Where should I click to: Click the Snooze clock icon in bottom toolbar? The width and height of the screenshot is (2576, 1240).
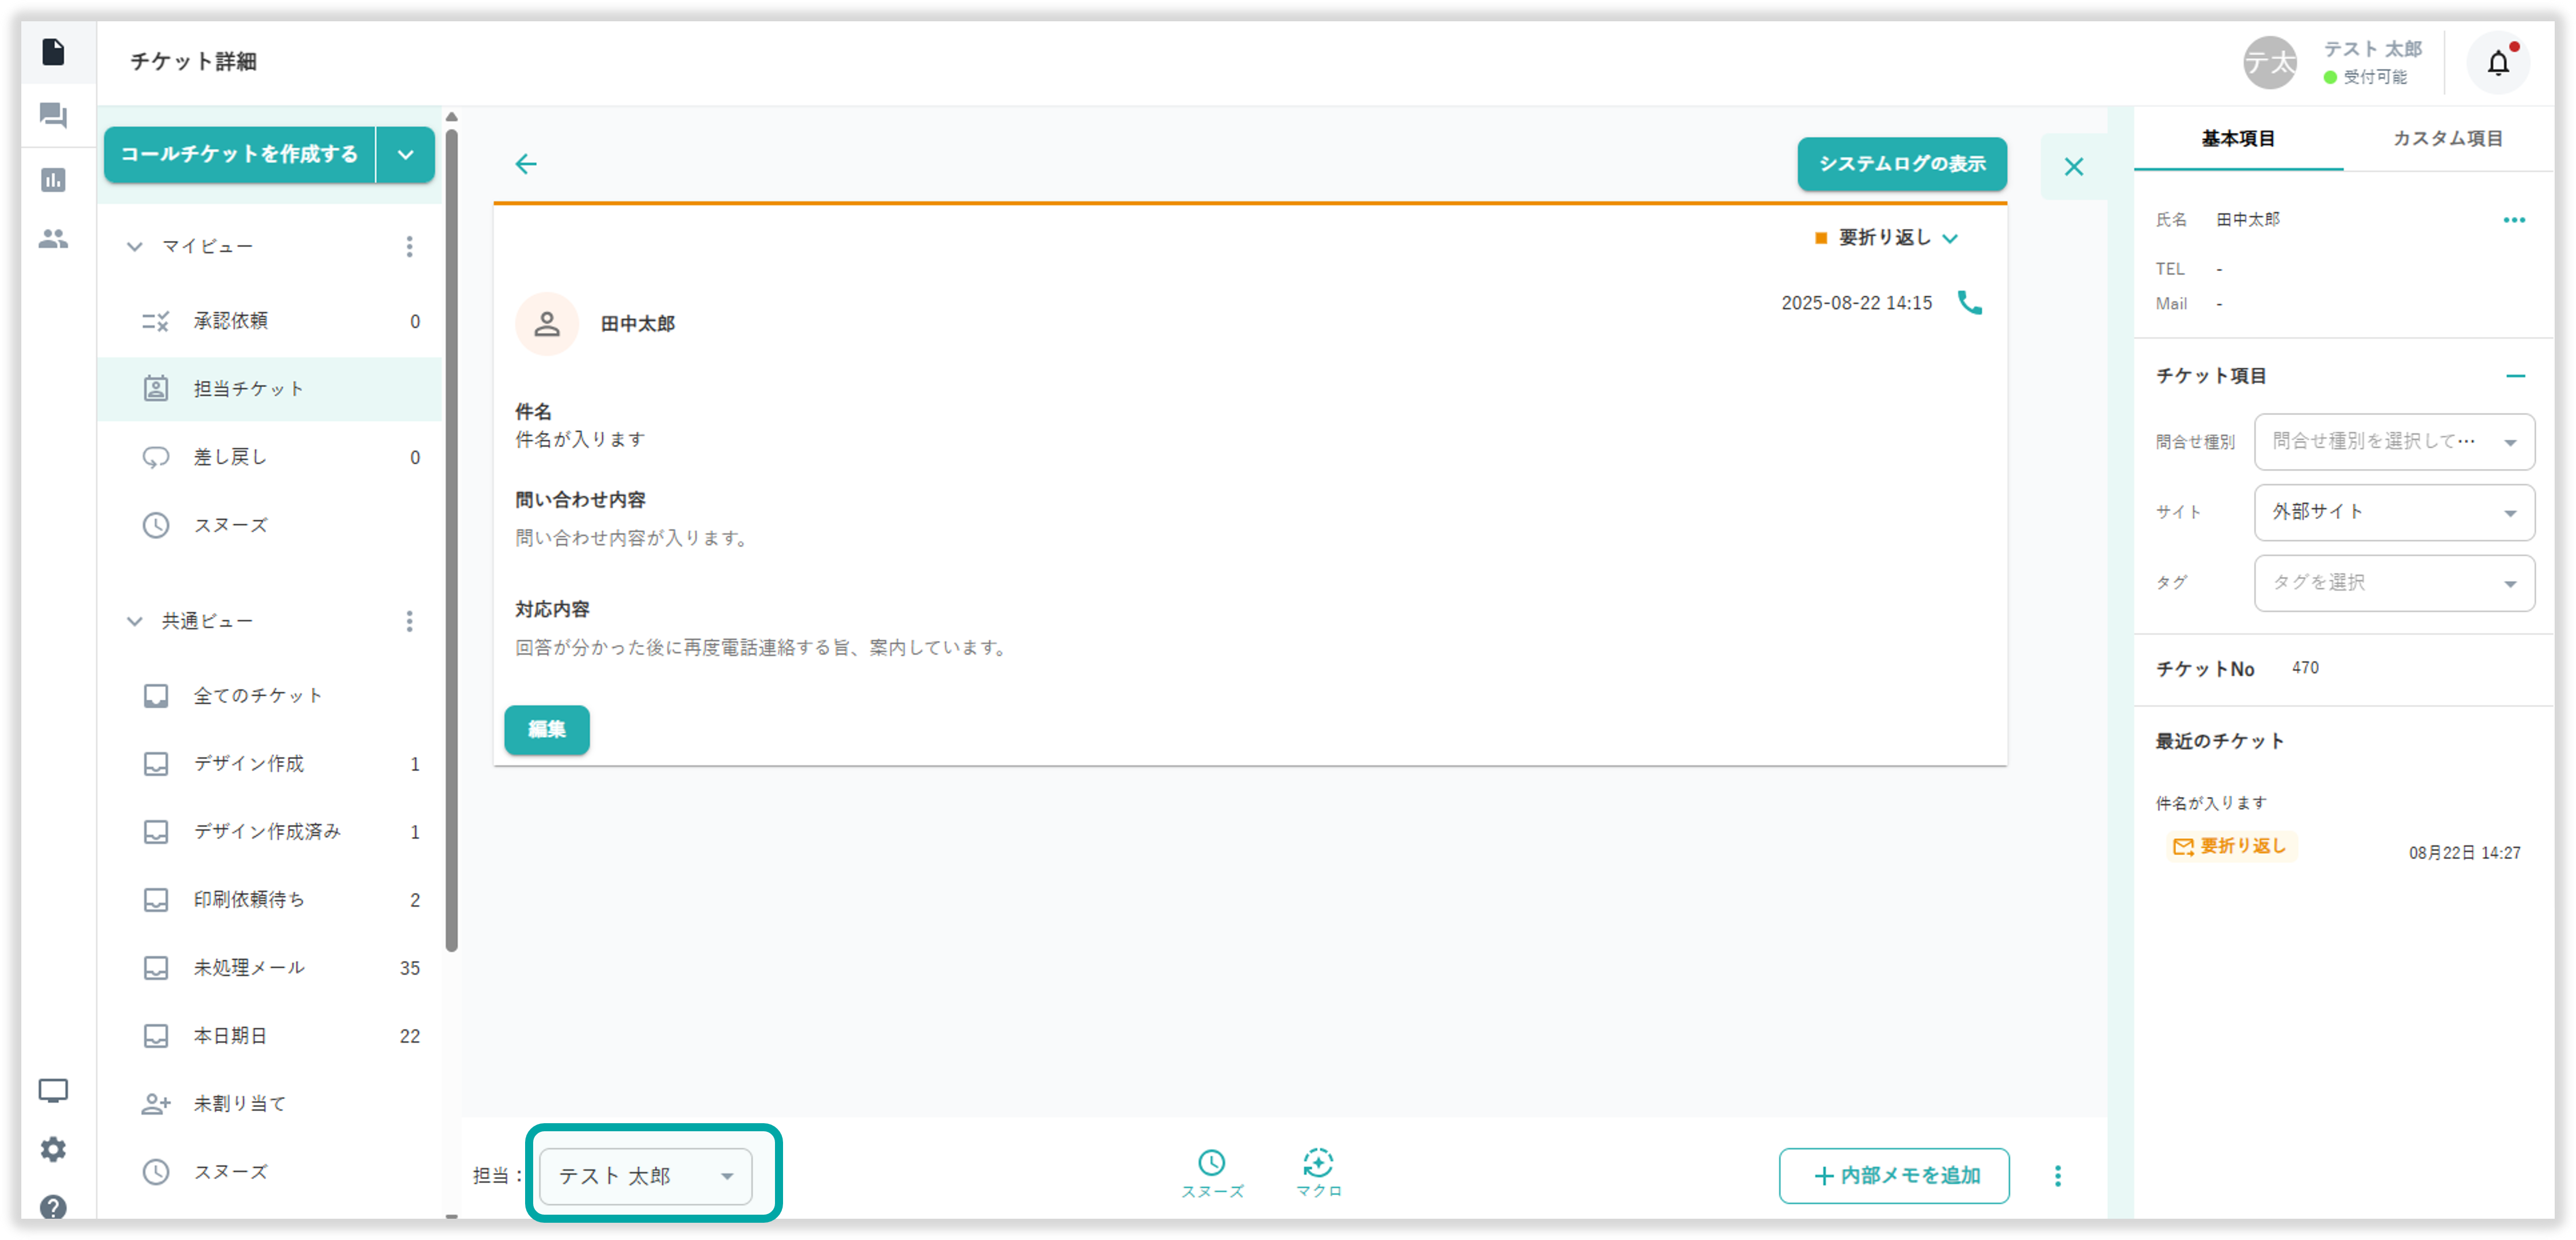1211,1164
